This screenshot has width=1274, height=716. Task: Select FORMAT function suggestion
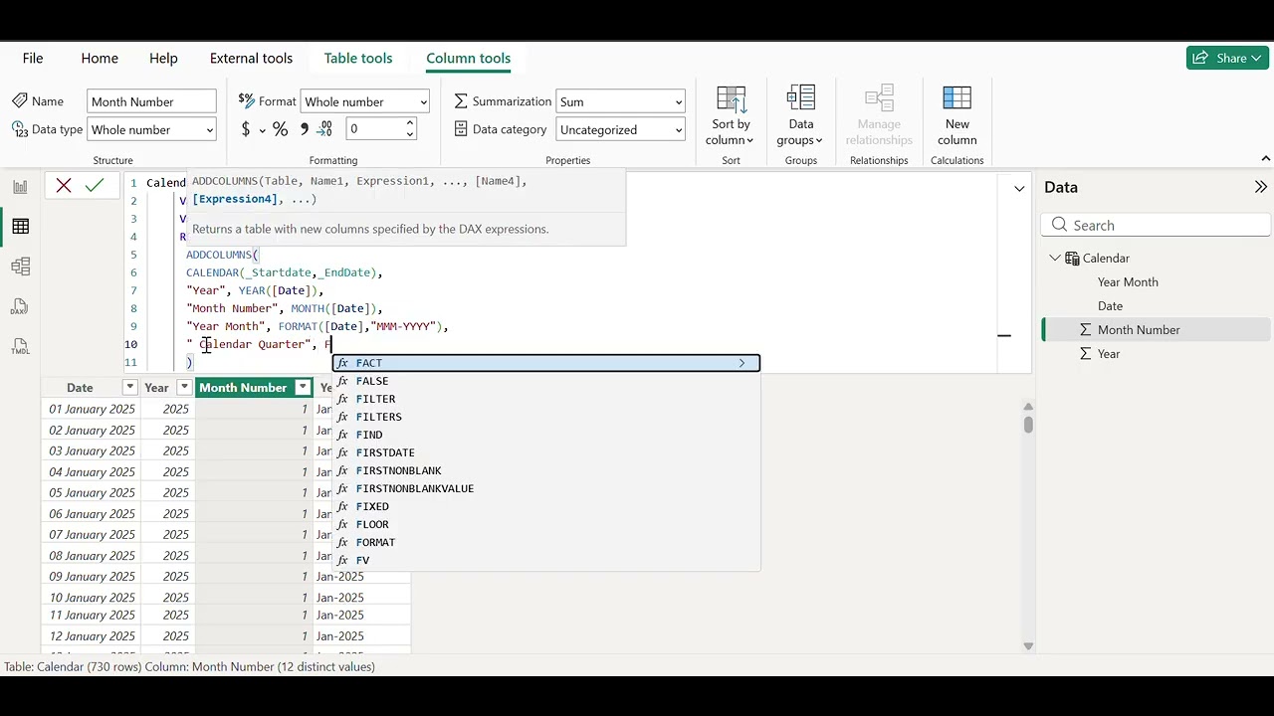[546, 542]
